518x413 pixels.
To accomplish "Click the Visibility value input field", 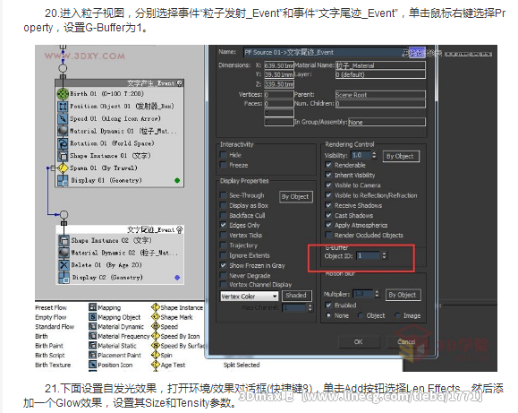I will pos(361,155).
